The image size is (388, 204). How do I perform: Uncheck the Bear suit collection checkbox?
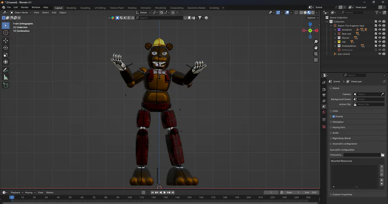pyautogui.click(x=375, y=34)
